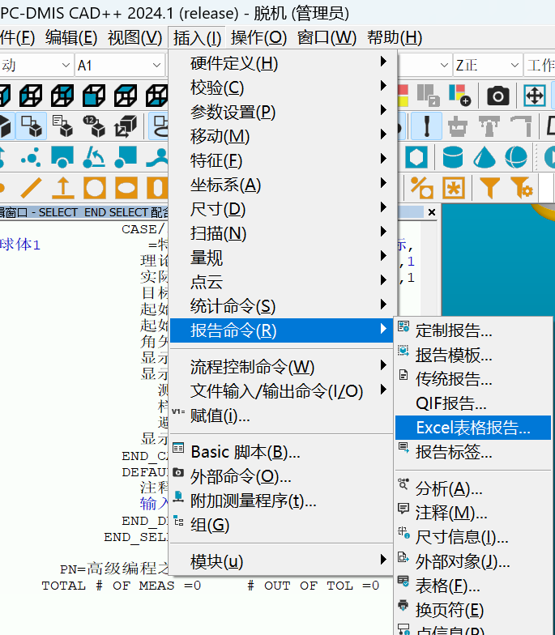555x635 pixels.
Task: Click the orange line feature icon
Action: coord(31,188)
